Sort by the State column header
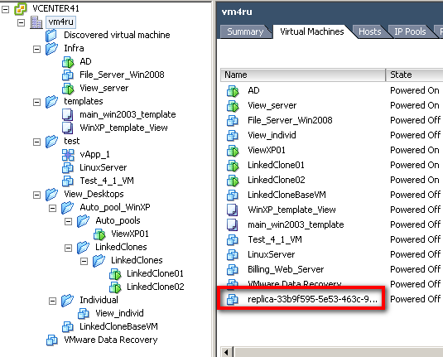 tap(414, 75)
